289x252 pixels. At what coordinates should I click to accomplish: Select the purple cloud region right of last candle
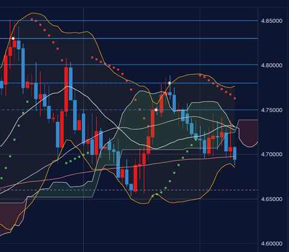pos(248,133)
